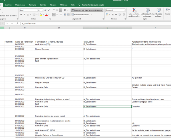Apply percent style format
Viewport: 171px width, 138px height.
click(113, 15)
